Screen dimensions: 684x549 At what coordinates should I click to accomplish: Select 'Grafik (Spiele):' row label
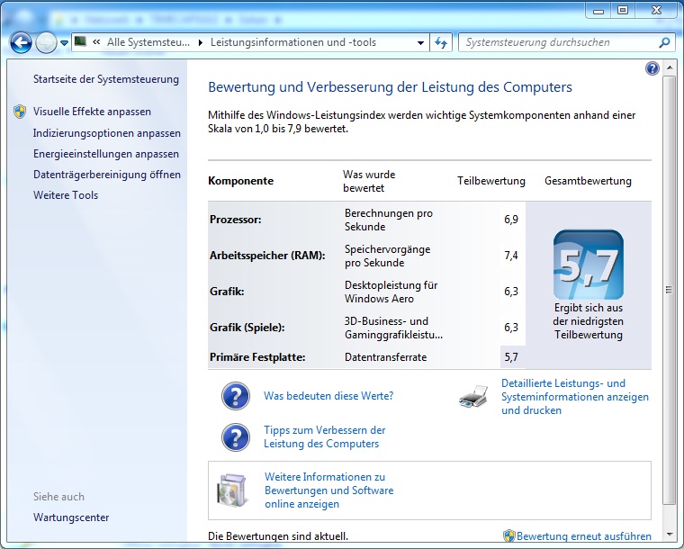click(247, 328)
